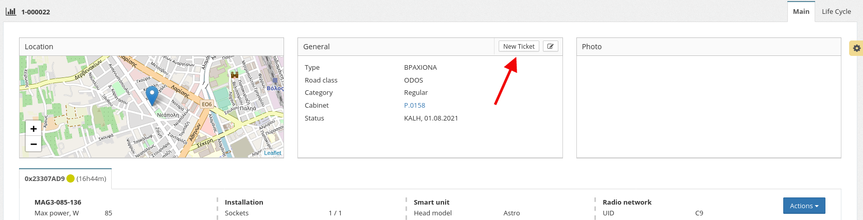Click the 1-000022 page title
863x220 pixels.
pyautogui.click(x=36, y=12)
